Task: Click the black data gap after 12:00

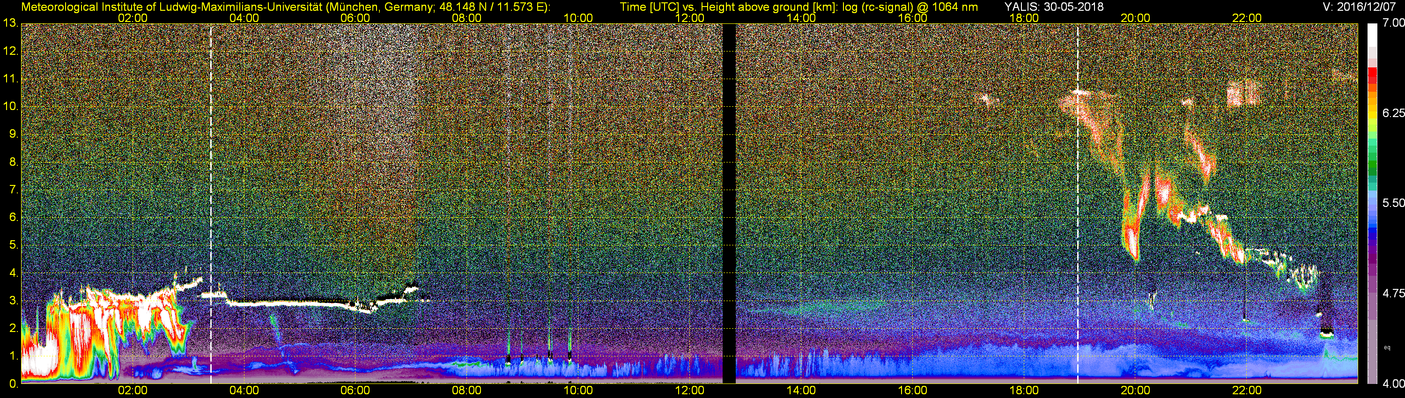Action: [x=729, y=203]
